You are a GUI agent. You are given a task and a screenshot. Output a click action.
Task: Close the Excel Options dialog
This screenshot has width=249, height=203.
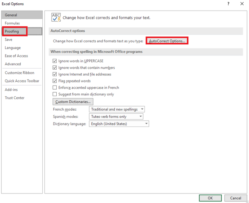(x=242, y=4)
